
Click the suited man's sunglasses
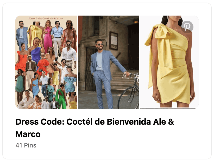(100, 44)
